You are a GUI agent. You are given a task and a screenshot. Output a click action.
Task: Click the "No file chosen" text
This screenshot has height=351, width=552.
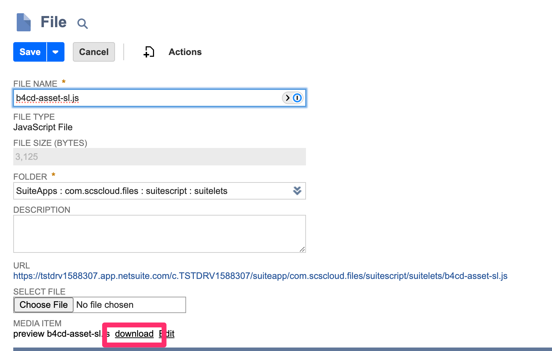(105, 305)
